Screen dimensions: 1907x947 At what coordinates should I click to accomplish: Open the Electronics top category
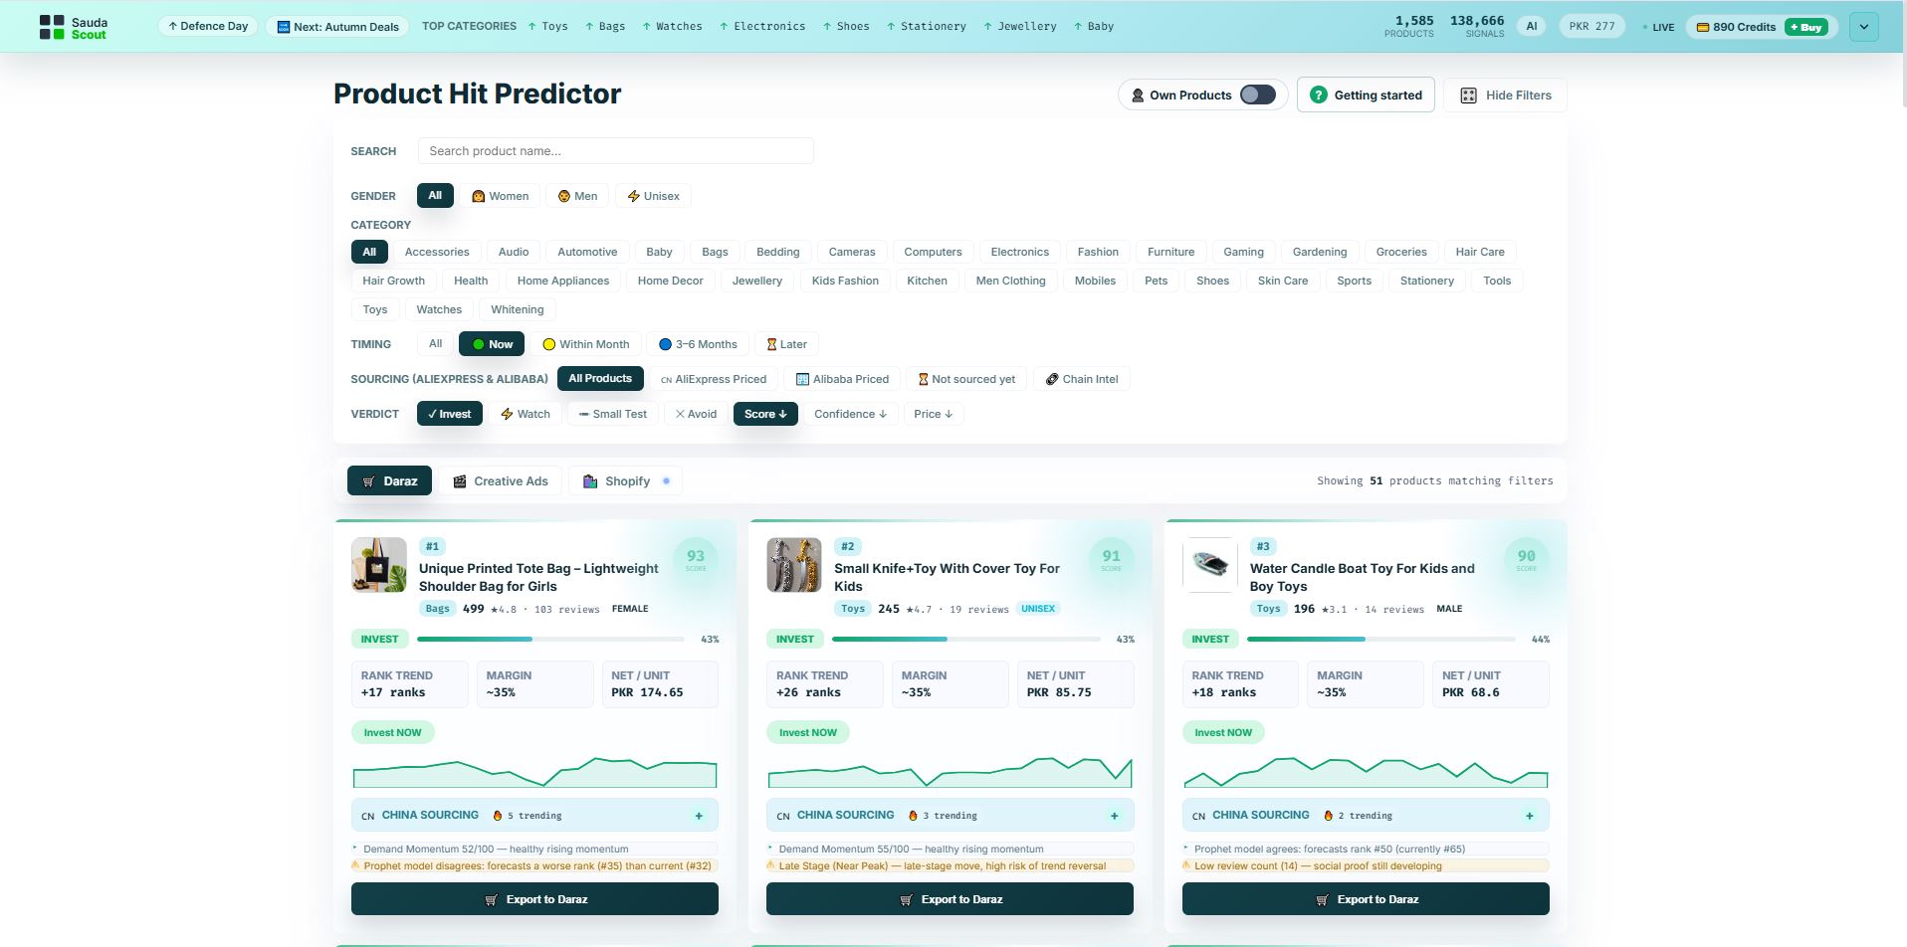click(x=762, y=27)
